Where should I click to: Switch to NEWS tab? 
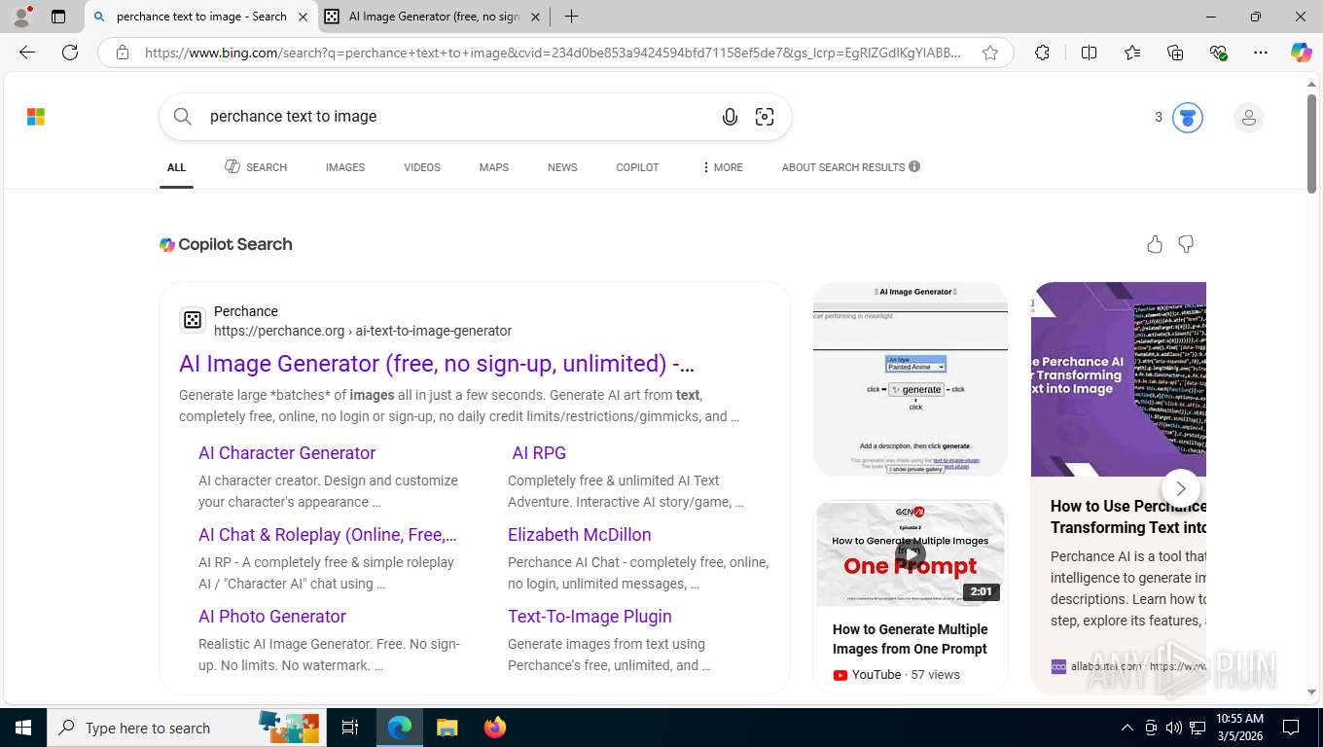[x=562, y=167]
